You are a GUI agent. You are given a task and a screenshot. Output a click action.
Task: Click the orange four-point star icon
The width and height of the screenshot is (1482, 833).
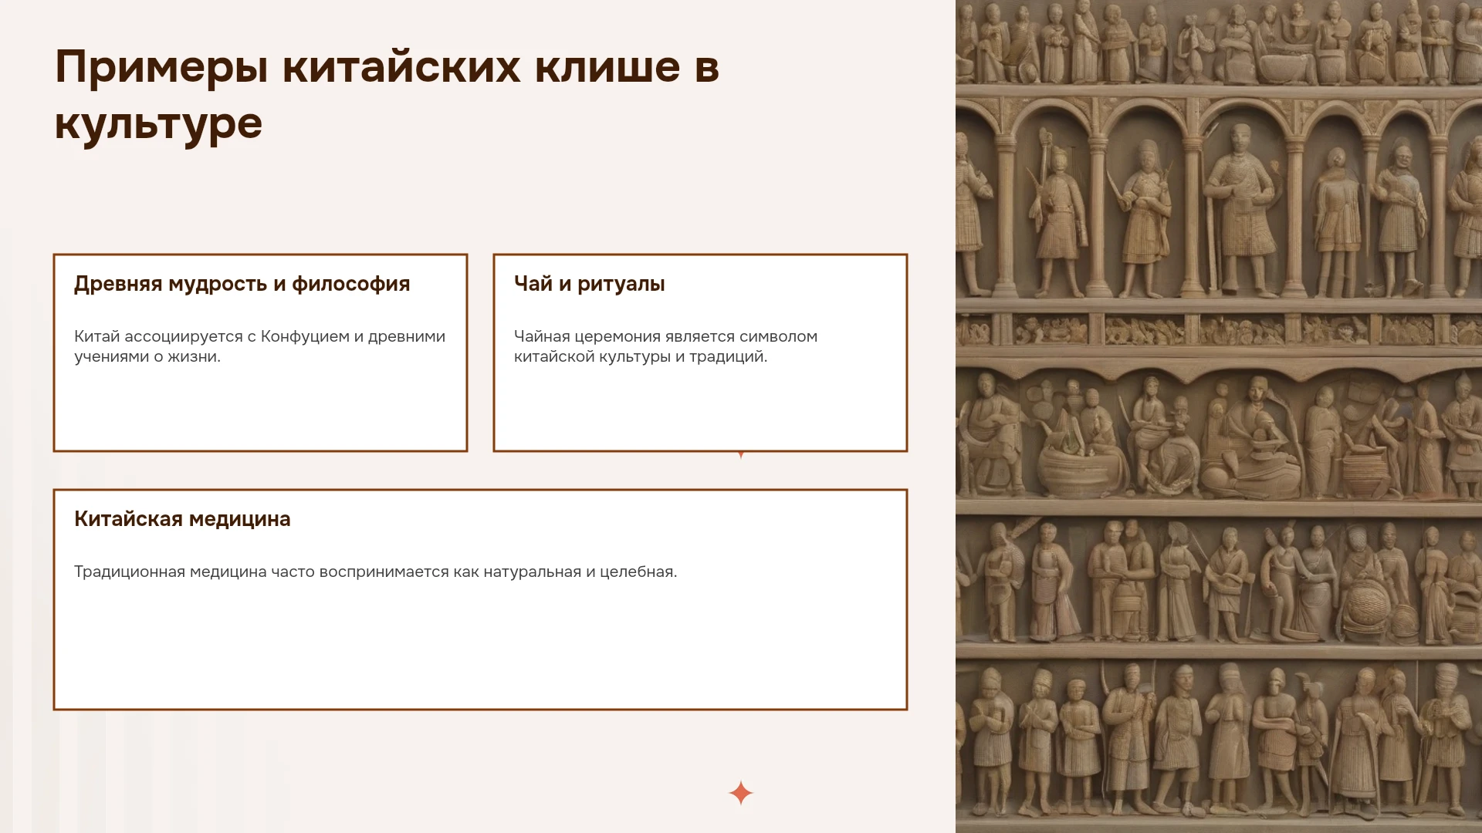pos(740,793)
